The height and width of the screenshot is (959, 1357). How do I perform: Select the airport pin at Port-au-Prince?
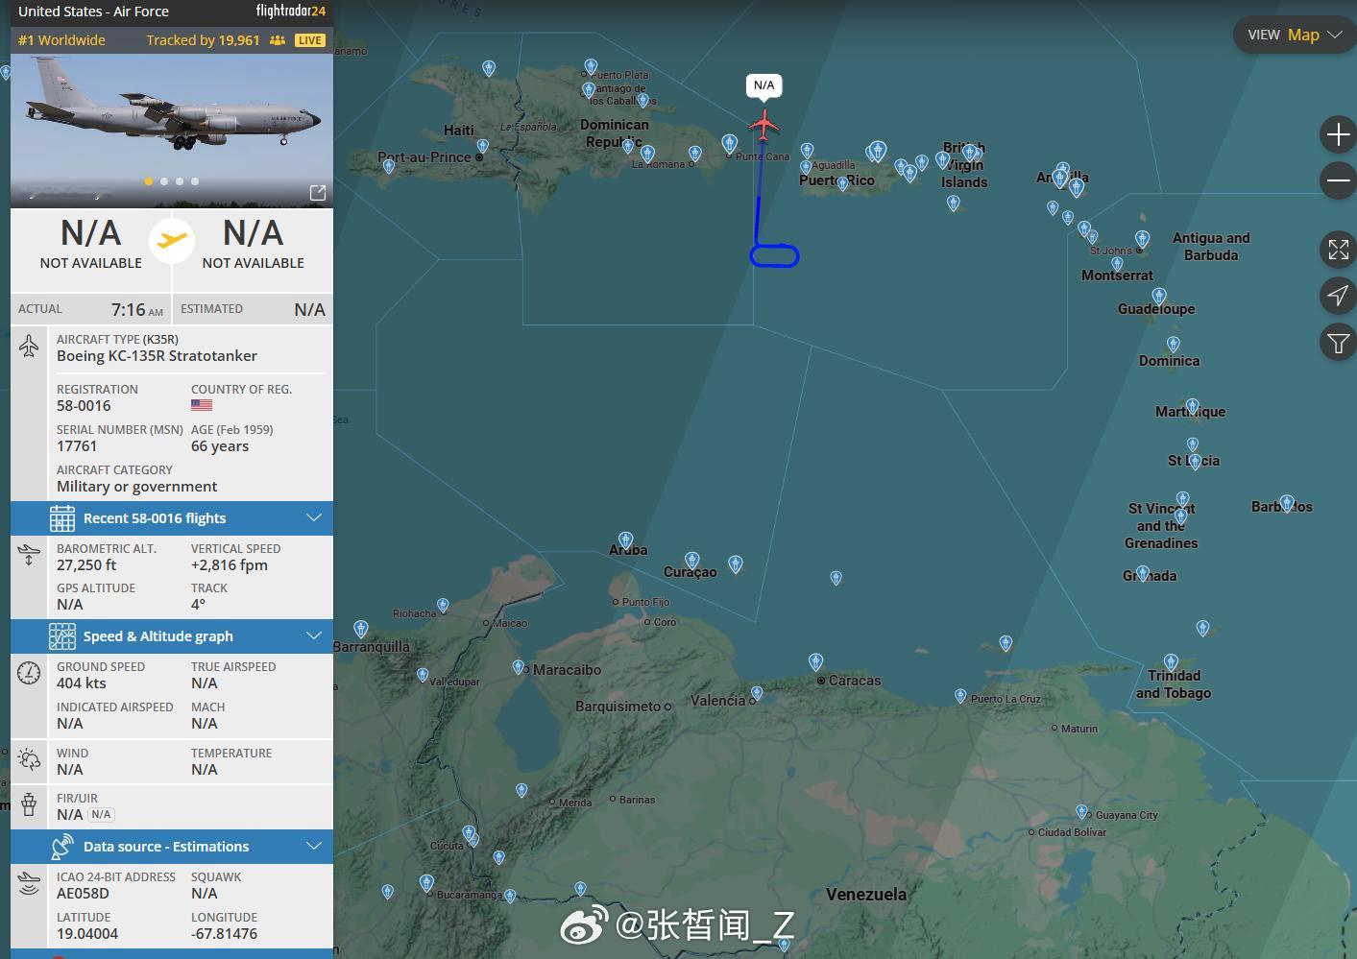coord(482,147)
